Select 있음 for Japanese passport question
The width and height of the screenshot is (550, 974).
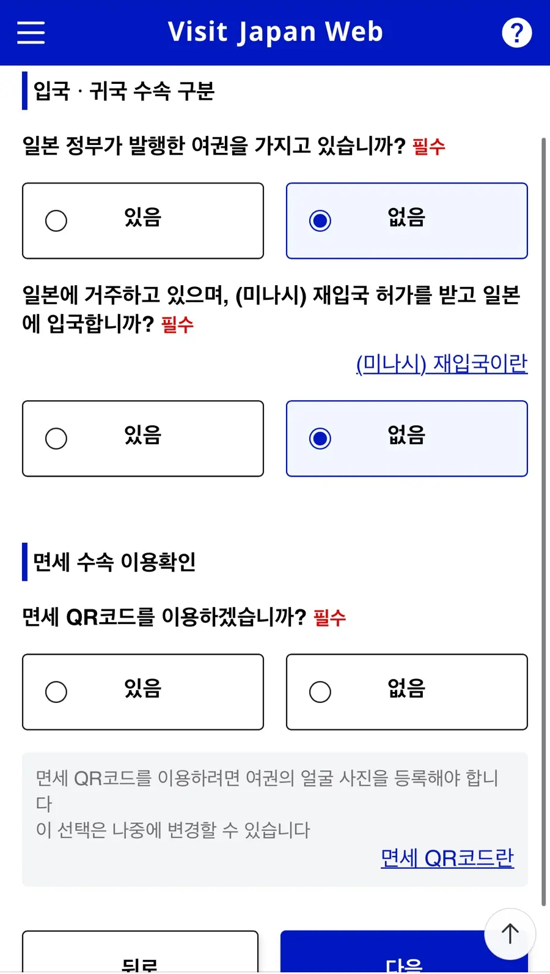pos(143,221)
